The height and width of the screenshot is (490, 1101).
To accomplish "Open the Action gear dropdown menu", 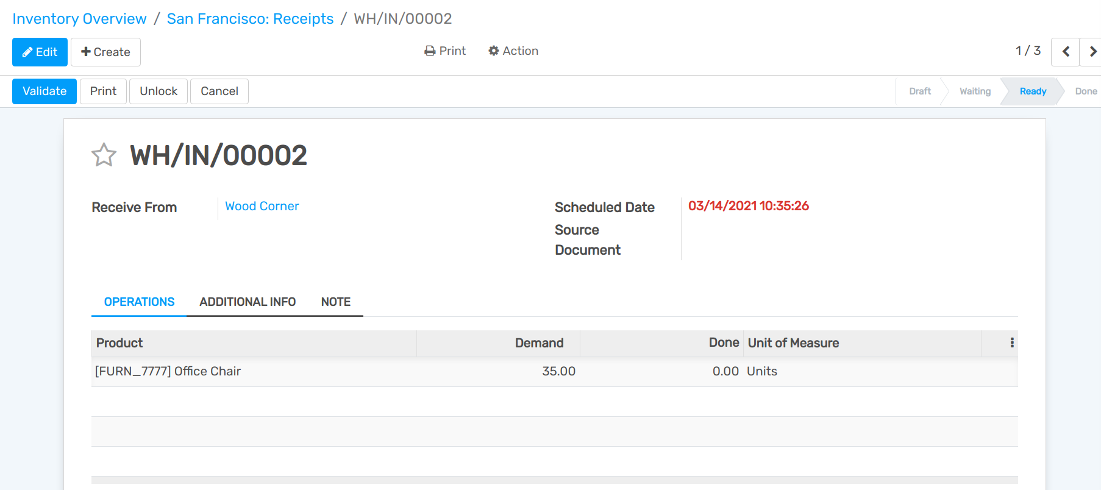I will pyautogui.click(x=513, y=51).
